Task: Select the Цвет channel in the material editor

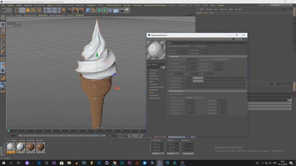Action: point(152,82)
